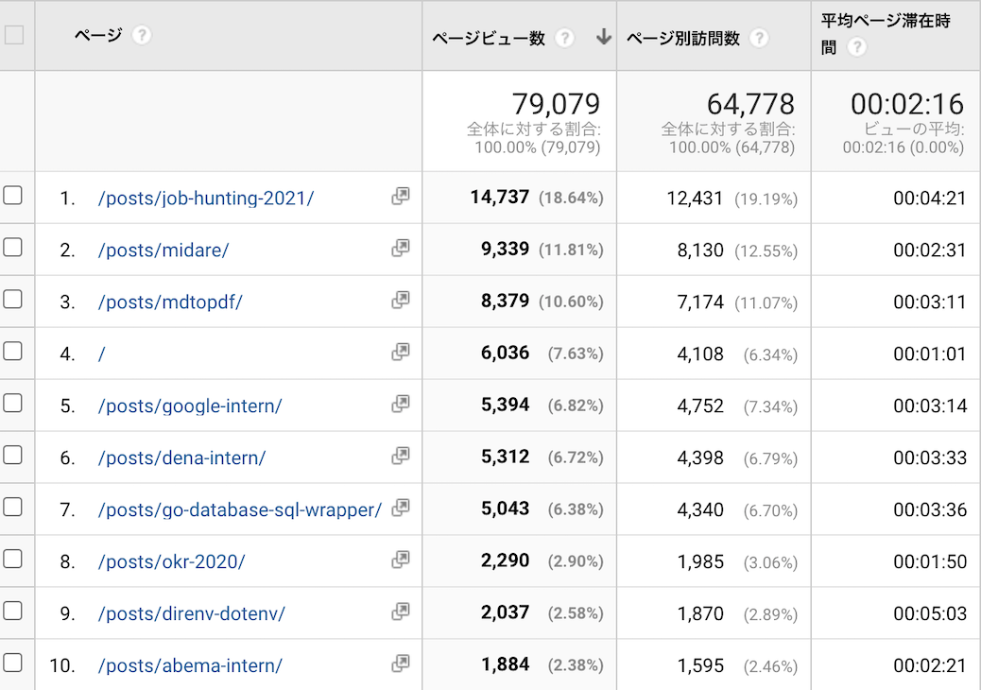Sort by 平均ページ滞在時間 column header
This screenshot has width=981, height=690.
[x=885, y=21]
